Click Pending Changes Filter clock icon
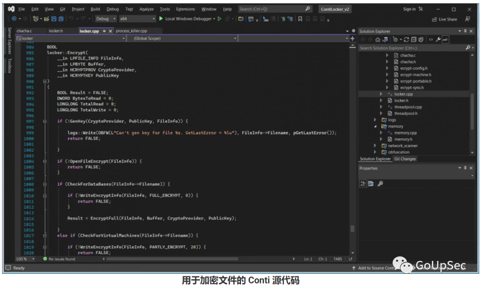Image resolution: width=482 pixels, height=288 pixels. [x=395, y=39]
